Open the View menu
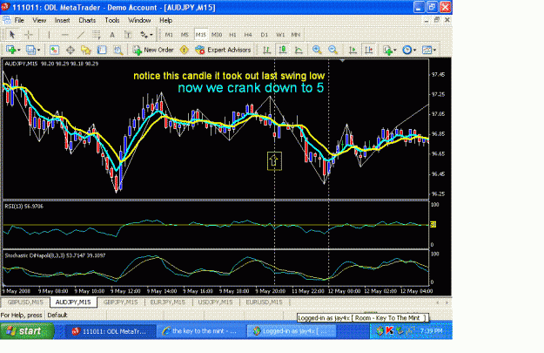 click(x=39, y=21)
